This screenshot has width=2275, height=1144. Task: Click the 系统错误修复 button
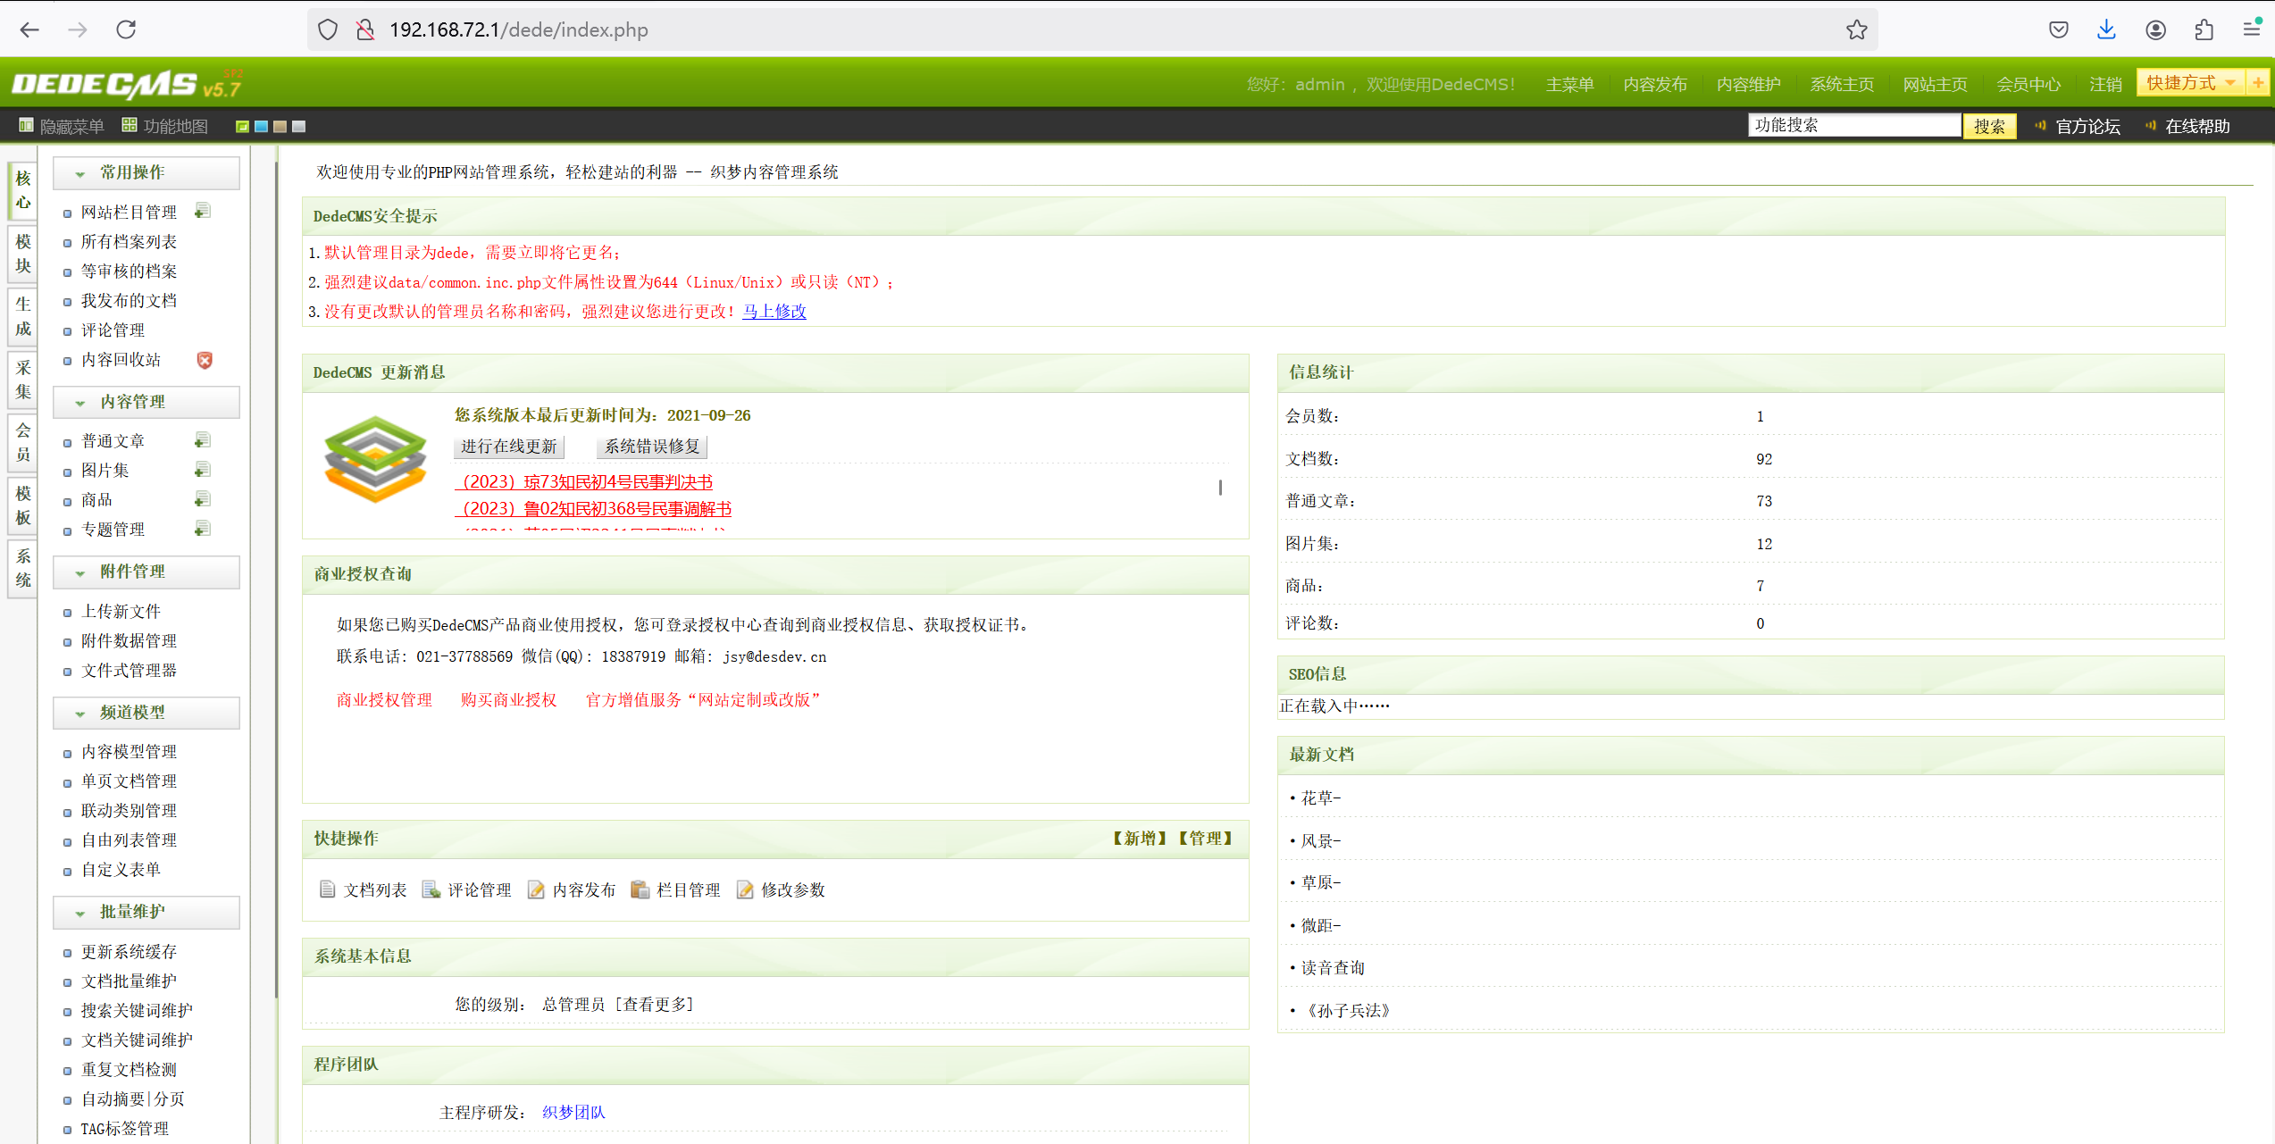[652, 446]
